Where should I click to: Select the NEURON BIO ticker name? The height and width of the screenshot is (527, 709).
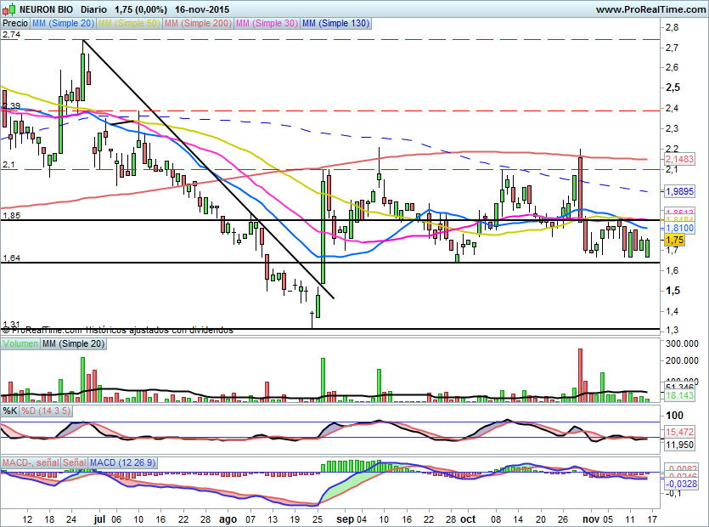(35, 8)
